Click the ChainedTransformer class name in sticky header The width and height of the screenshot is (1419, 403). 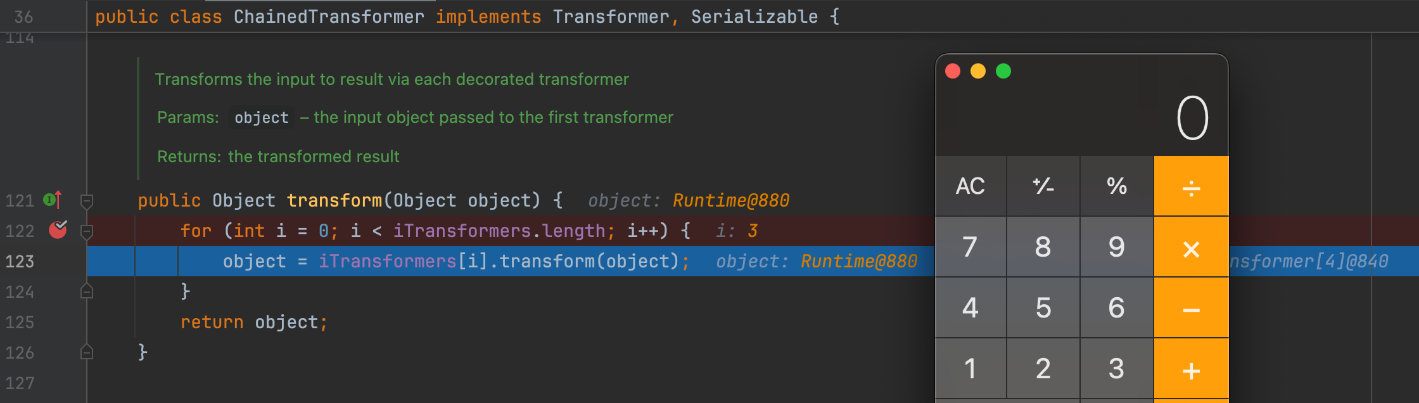point(329,17)
